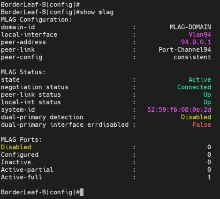Select the 94.0.0.1 peer address
220x199 pixels.
coord(196,42)
